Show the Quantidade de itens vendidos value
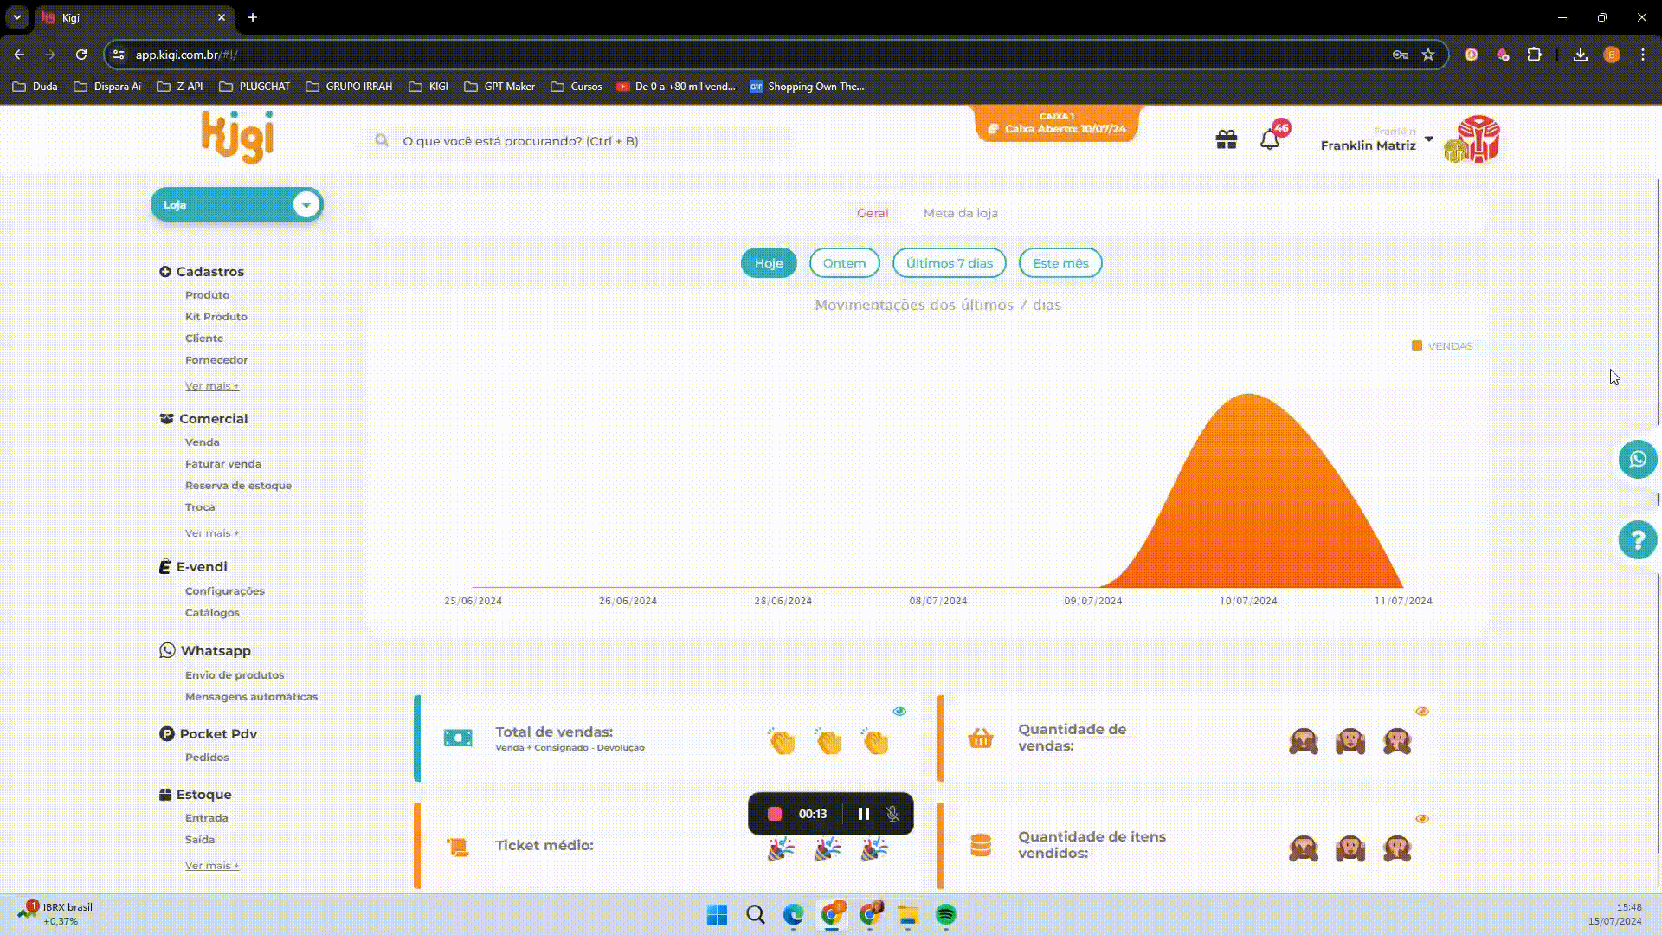Image resolution: width=1662 pixels, height=935 pixels. [x=1422, y=819]
